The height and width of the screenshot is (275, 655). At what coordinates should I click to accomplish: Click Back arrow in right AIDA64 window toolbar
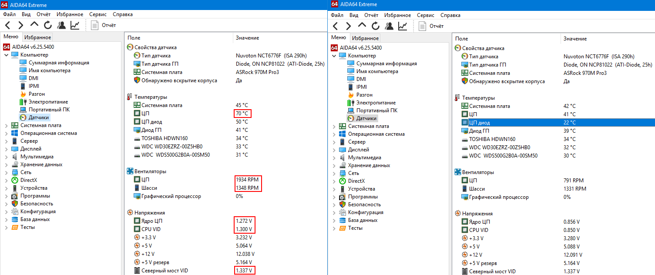[335, 26]
